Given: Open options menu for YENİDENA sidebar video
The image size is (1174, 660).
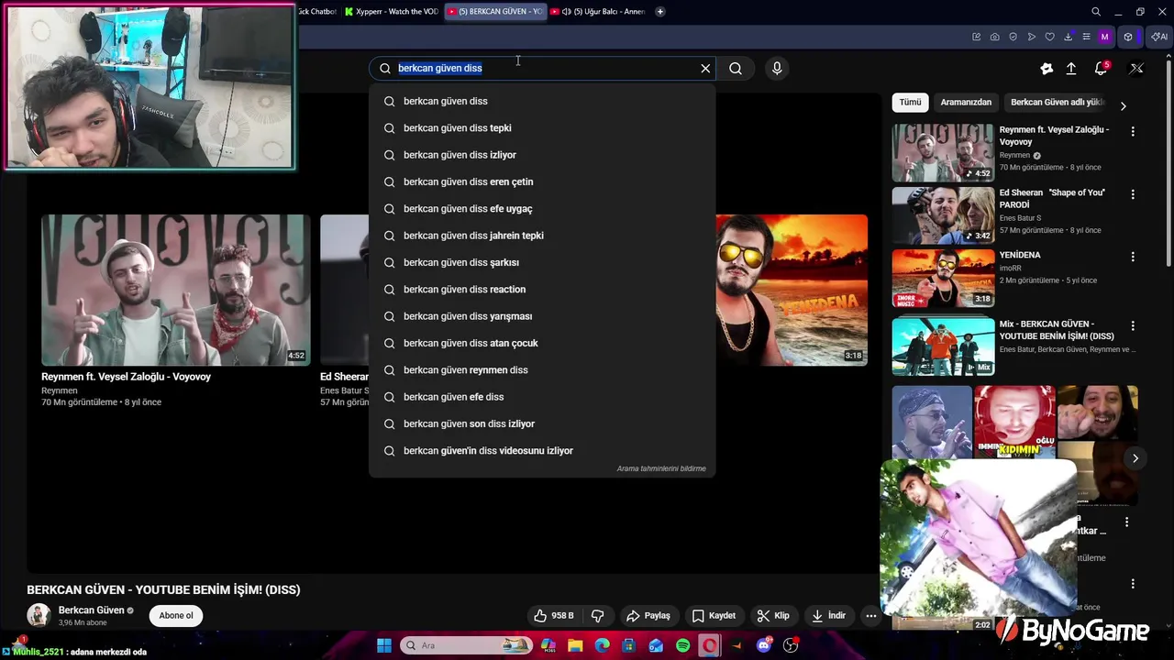Looking at the screenshot, I should click(1133, 257).
